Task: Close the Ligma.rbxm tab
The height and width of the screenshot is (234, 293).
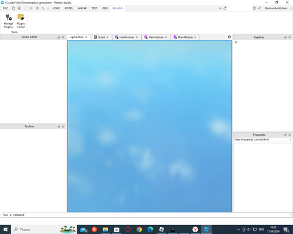Action: [x=86, y=37]
